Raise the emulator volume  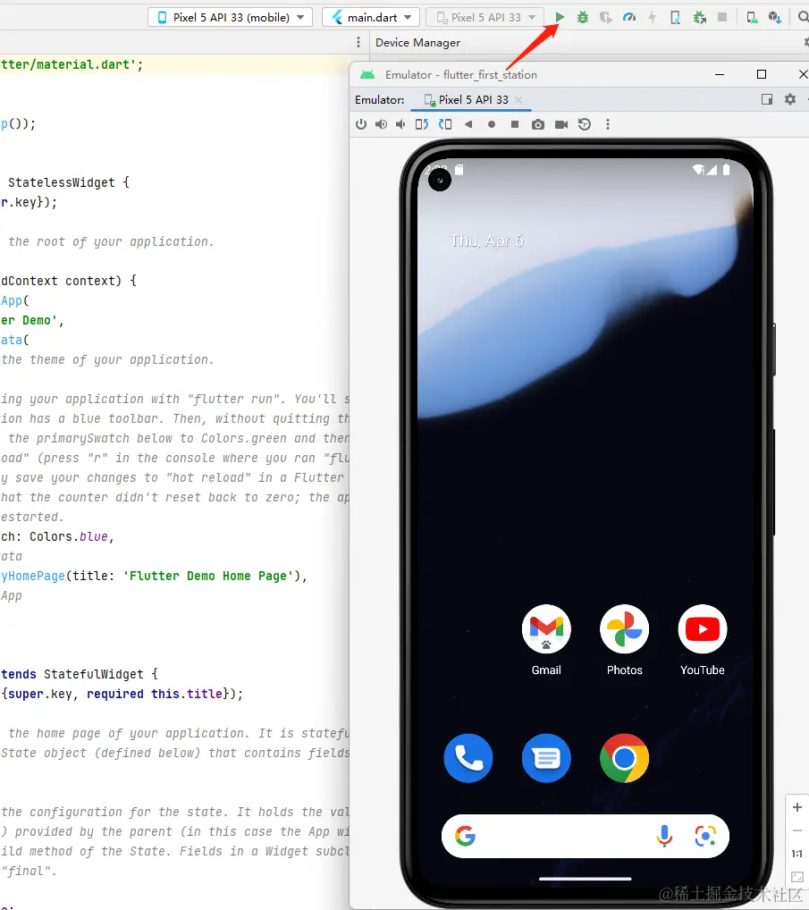click(382, 124)
